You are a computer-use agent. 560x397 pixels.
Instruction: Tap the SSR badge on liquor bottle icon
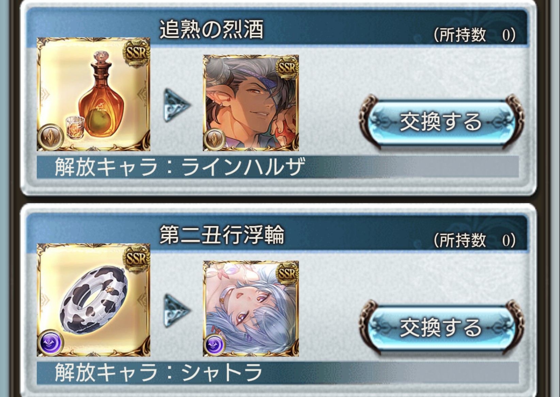[x=136, y=52]
